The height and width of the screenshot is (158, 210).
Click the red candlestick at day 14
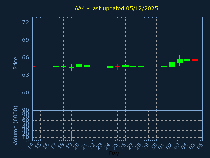pos(34,66)
